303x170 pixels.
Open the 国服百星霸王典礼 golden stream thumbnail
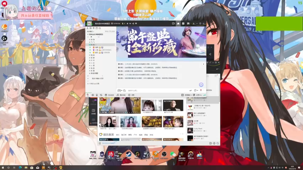152,121
